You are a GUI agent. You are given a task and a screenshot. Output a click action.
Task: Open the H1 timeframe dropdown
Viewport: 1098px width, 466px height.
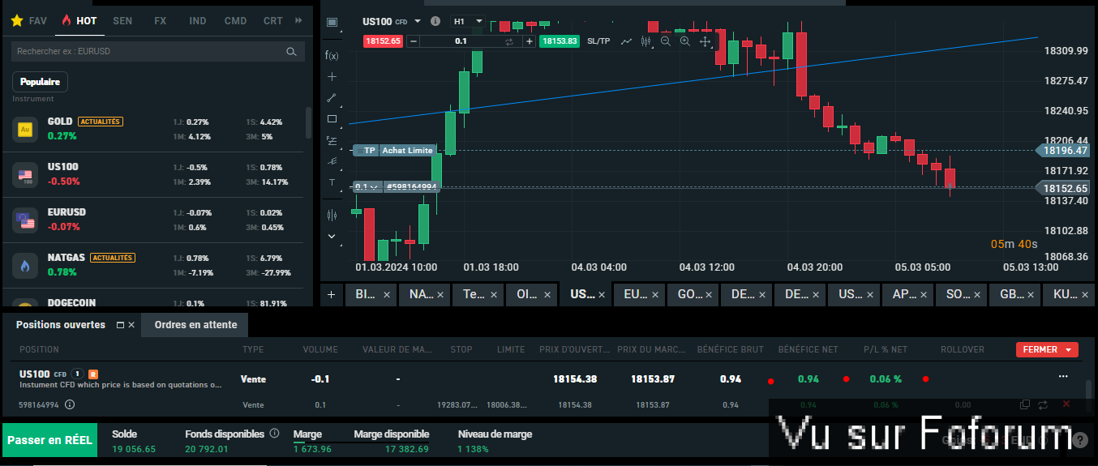click(x=467, y=21)
